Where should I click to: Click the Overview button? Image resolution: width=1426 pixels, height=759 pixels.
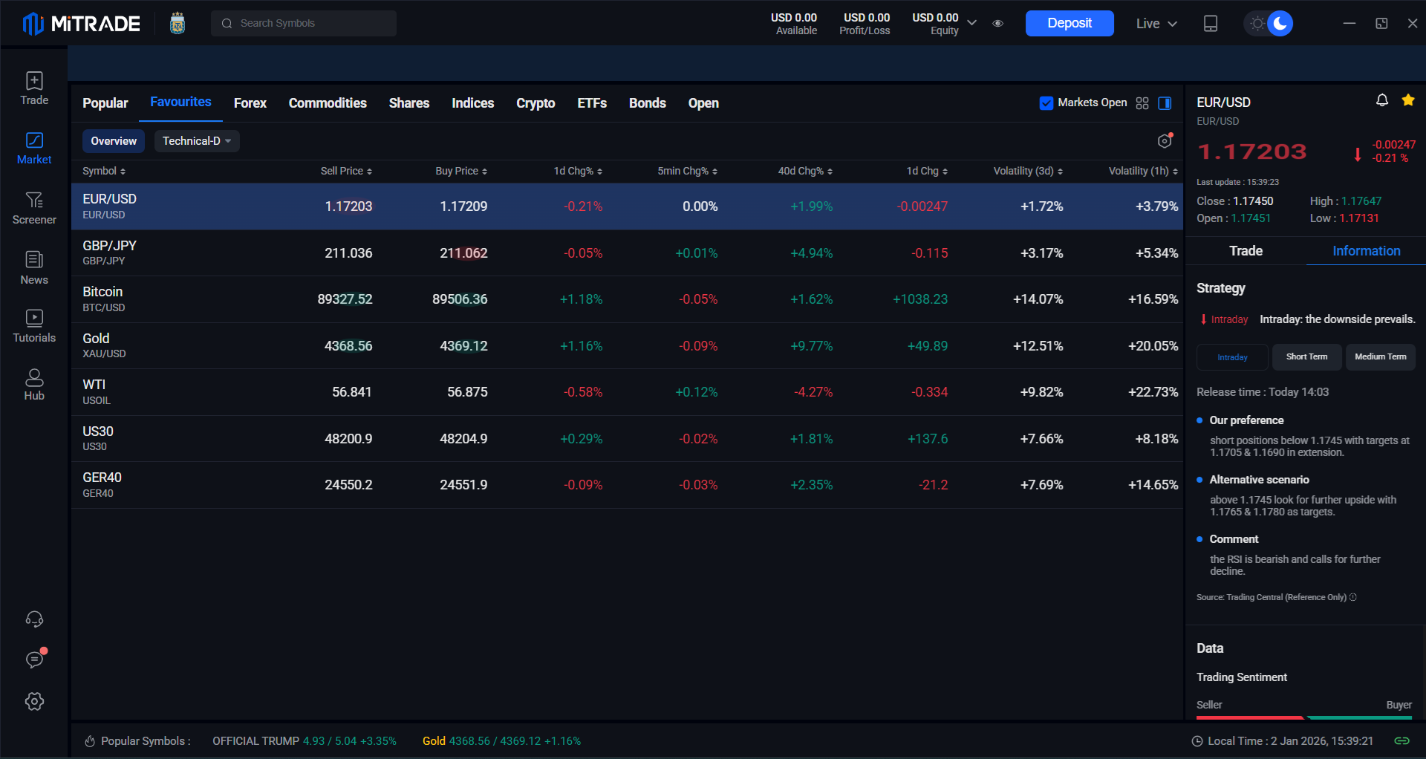click(x=114, y=141)
